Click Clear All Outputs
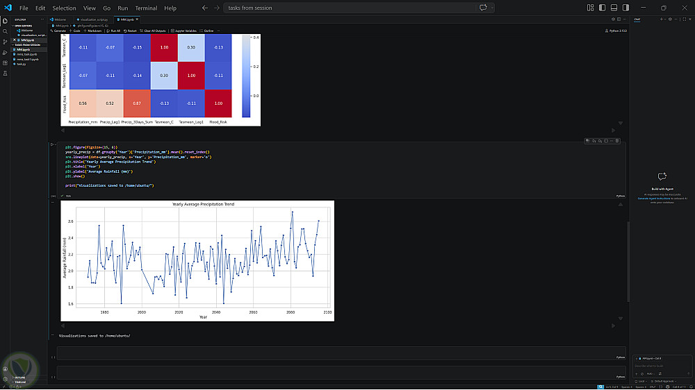The width and height of the screenshot is (695, 390). [x=153, y=31]
